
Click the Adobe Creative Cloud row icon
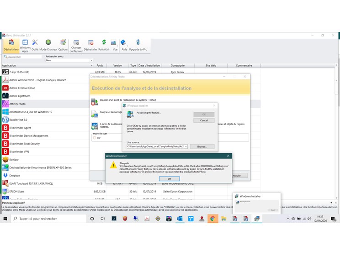pos(5,88)
